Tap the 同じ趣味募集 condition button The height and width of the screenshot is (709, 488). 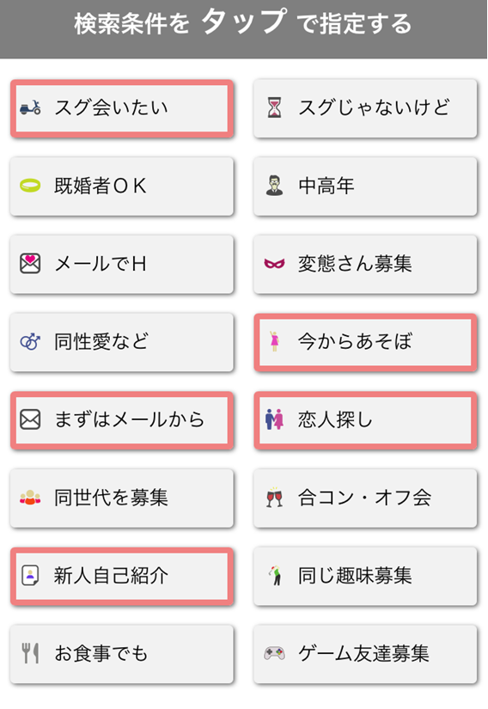pos(365,576)
